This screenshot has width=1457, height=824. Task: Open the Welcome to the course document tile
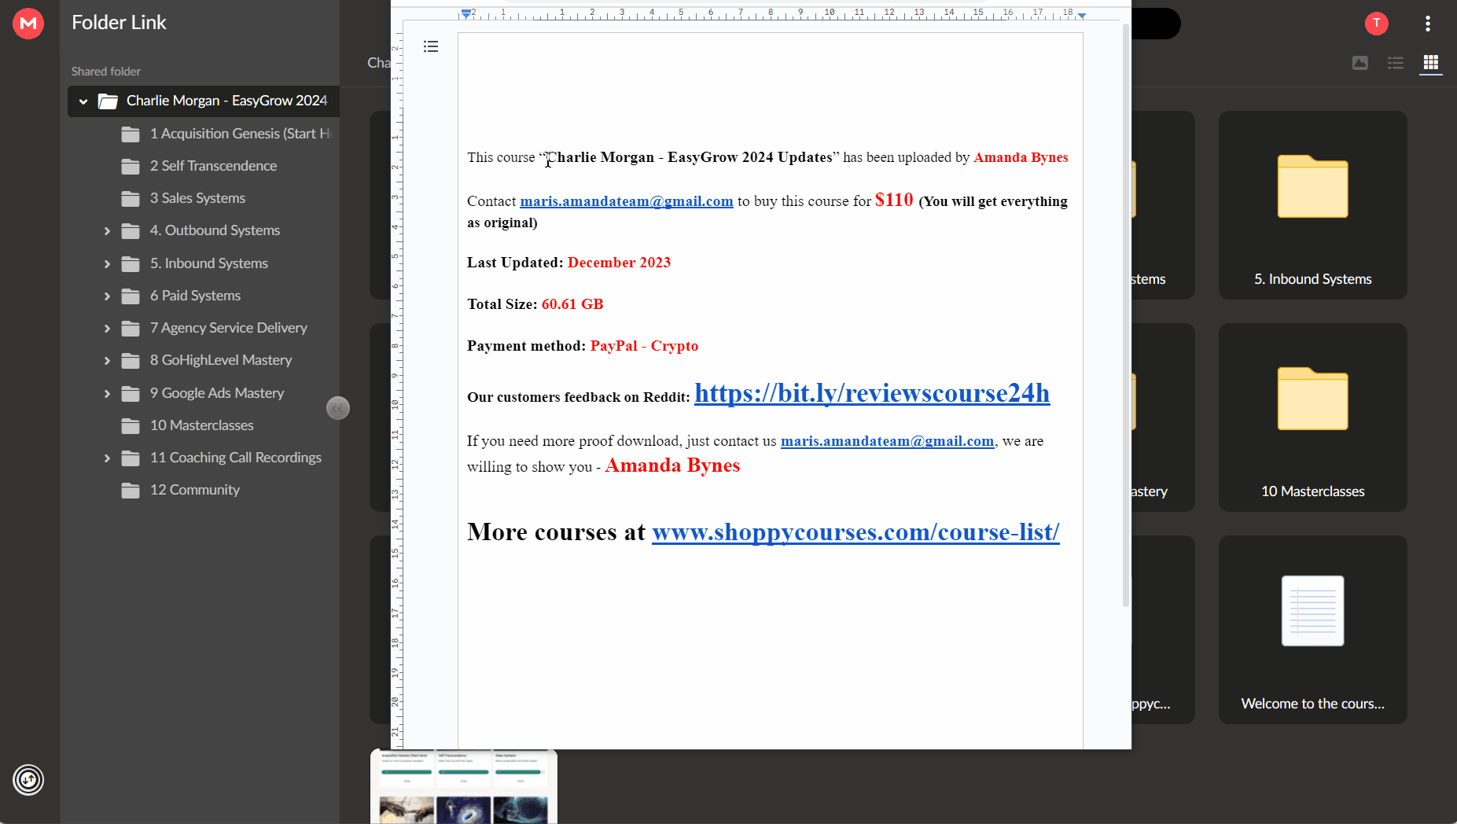click(1312, 630)
